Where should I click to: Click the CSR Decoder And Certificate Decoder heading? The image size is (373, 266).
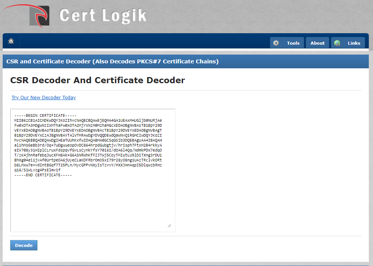[x=98, y=80]
